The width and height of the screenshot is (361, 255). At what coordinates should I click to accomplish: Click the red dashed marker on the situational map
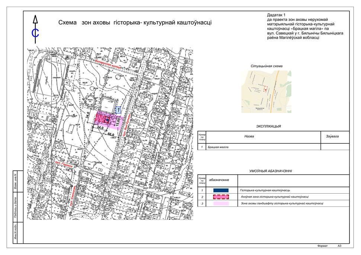coord(266,89)
